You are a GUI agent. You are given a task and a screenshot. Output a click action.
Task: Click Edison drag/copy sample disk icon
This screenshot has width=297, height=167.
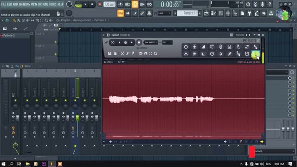click(x=247, y=54)
